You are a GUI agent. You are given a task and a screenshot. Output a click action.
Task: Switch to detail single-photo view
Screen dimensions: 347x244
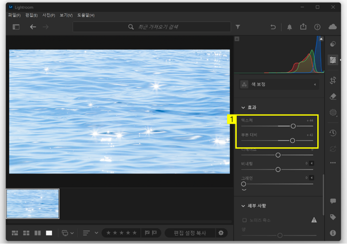coord(49,233)
